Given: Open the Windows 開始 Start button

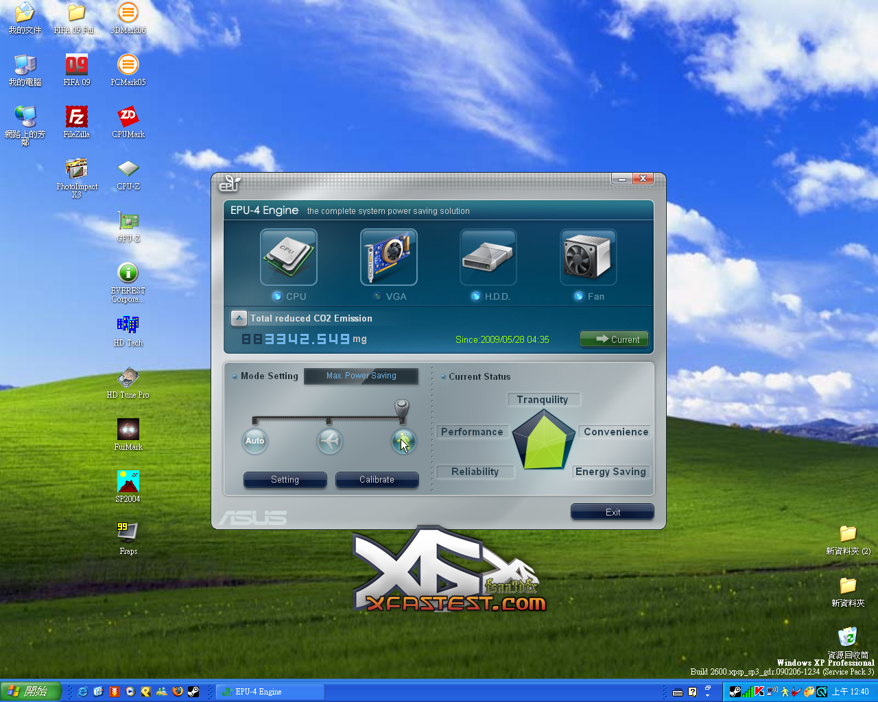Looking at the screenshot, I should point(31,691).
